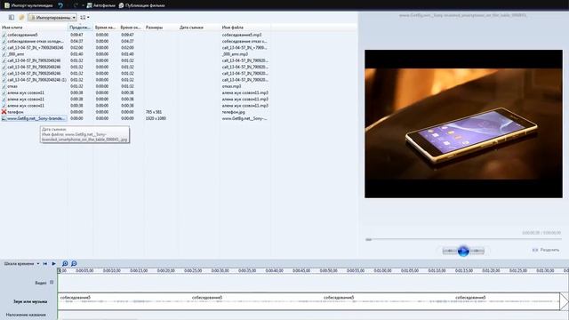Viewport: 569px width, 320px height.
Task: Click the red X icon beside телефон
Action: (4, 112)
